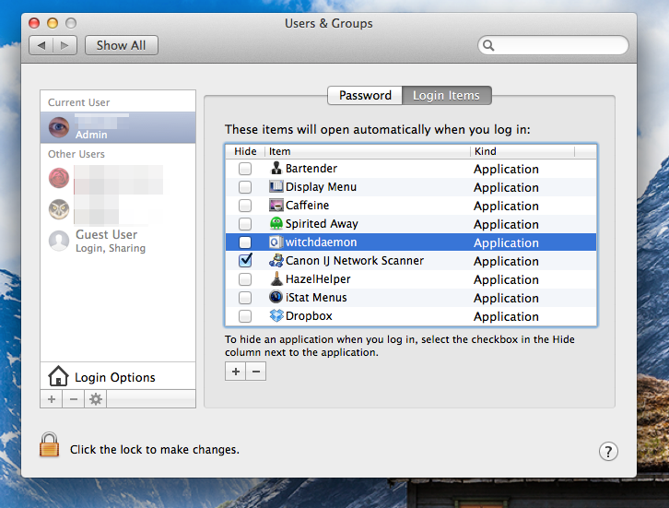Select the Bartender row name
The width and height of the screenshot is (669, 508).
[311, 169]
